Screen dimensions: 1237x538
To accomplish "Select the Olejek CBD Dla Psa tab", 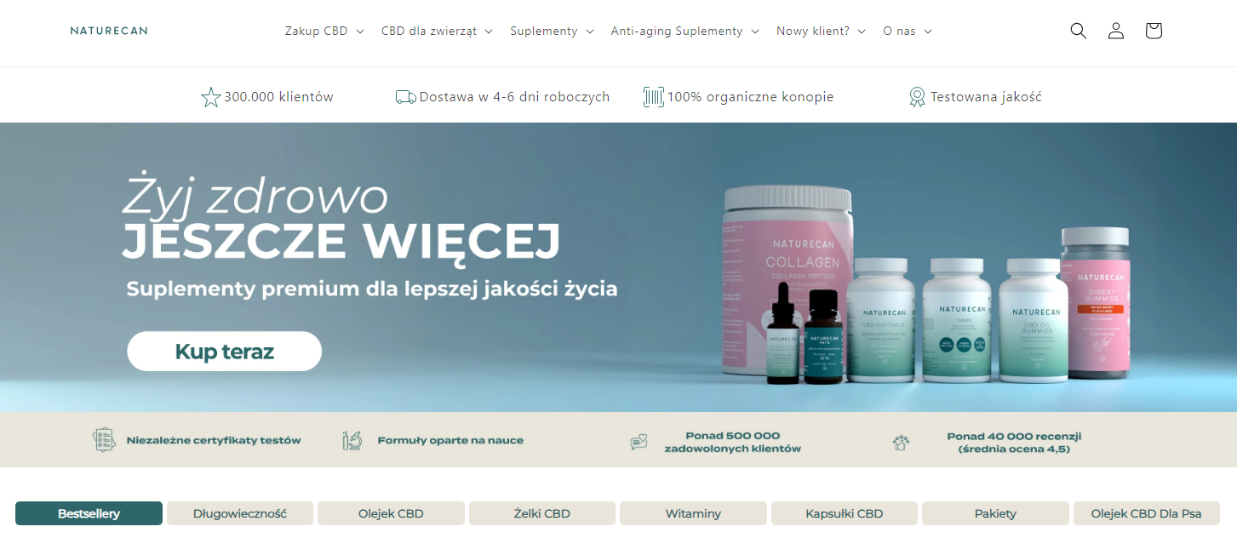I will click(1146, 513).
